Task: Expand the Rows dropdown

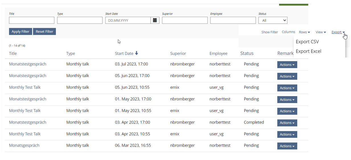Action: coord(304,32)
